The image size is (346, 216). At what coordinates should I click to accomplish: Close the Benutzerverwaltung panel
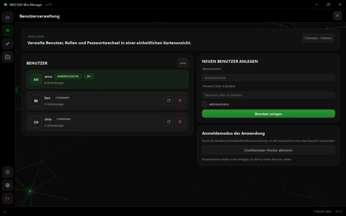click(x=337, y=16)
